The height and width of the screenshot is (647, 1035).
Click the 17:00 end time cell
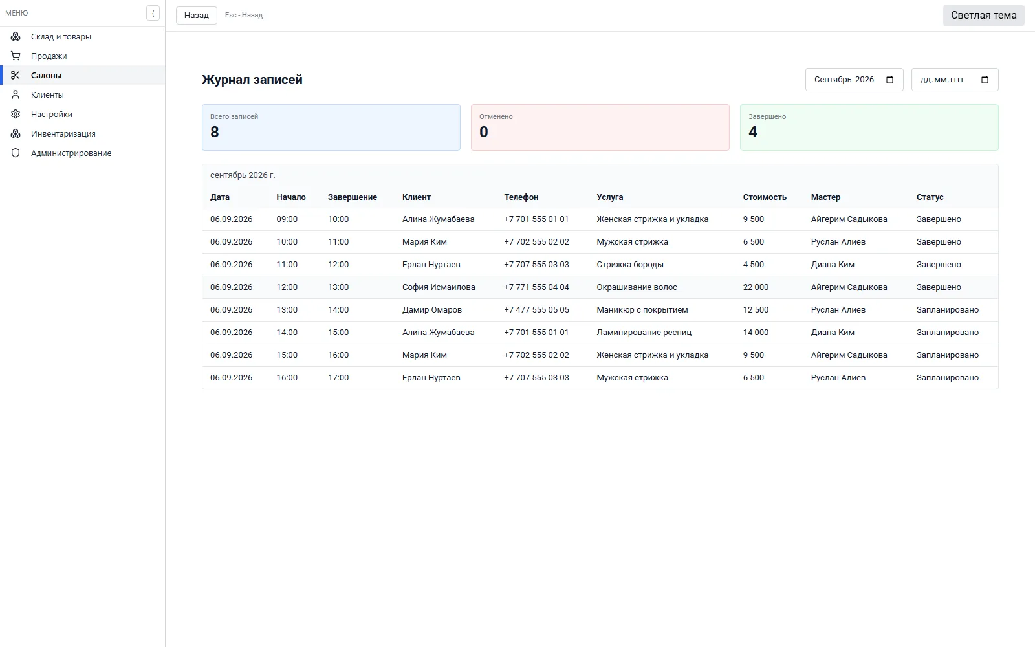[338, 378]
